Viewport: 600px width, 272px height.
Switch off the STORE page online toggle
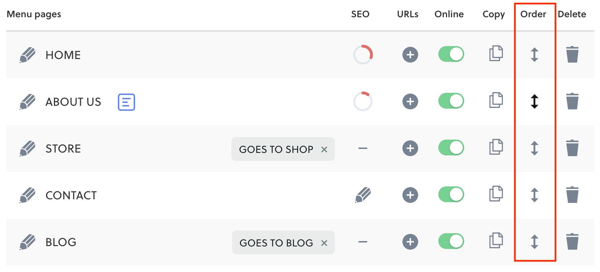click(451, 148)
